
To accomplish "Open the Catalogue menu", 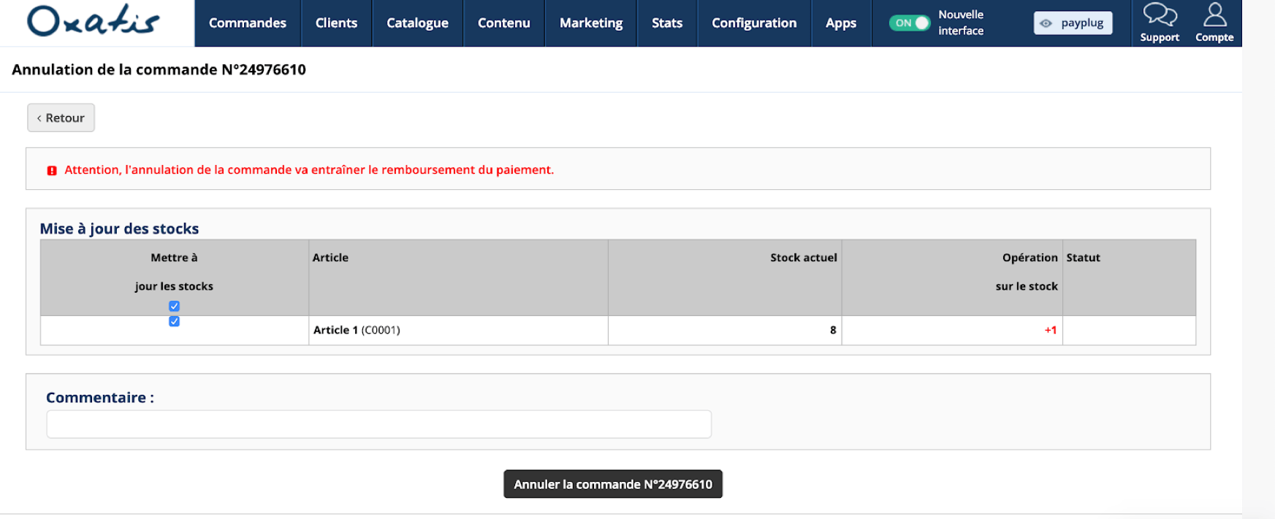I will click(x=417, y=23).
